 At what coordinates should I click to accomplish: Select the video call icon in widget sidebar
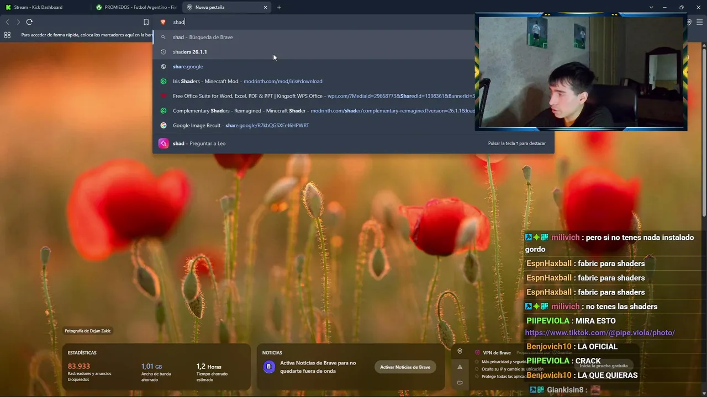point(460,383)
